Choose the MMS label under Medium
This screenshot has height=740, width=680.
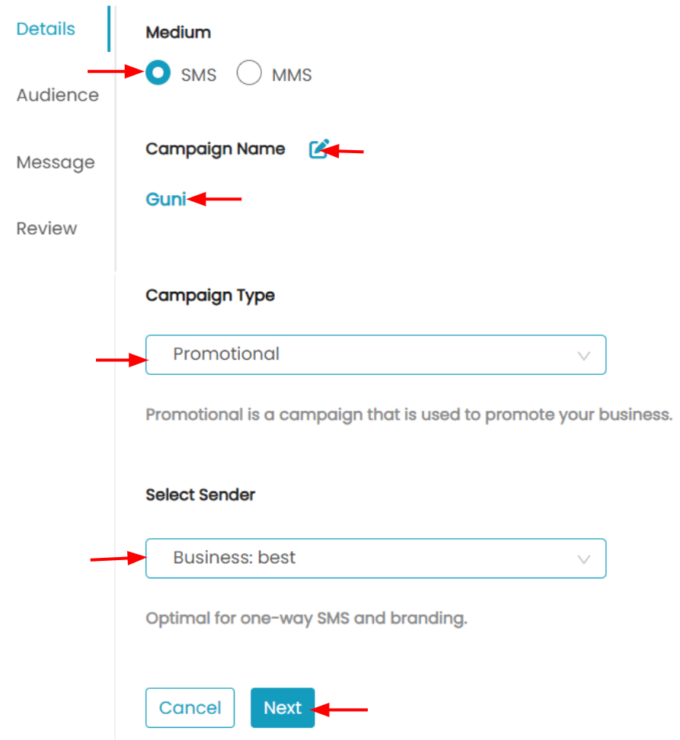point(292,75)
